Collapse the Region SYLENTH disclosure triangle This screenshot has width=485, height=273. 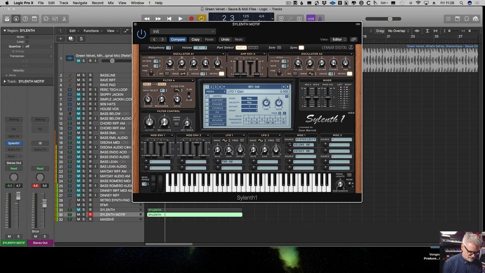[5, 31]
